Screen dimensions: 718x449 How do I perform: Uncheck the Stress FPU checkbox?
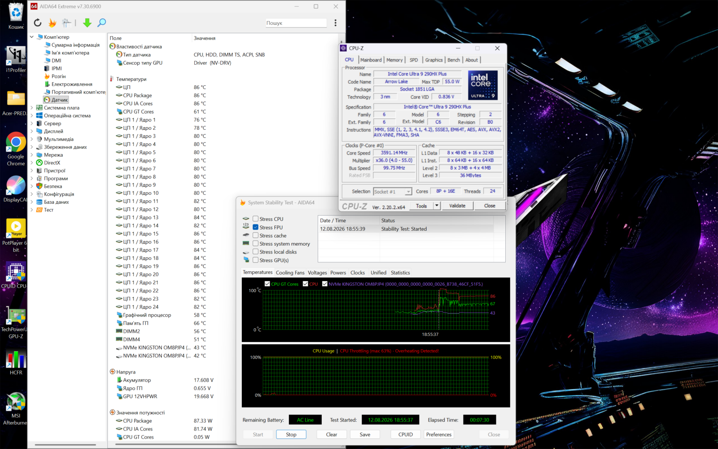pos(255,227)
